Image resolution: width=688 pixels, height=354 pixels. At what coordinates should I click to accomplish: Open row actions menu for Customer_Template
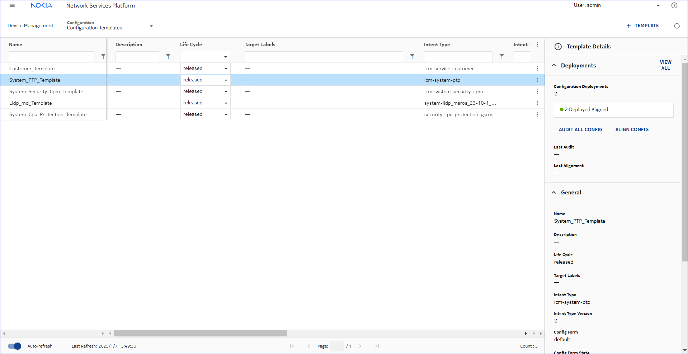pos(537,69)
